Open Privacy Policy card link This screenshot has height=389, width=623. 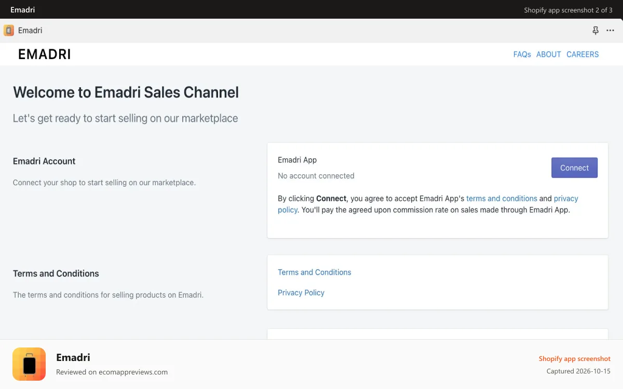[301, 293]
